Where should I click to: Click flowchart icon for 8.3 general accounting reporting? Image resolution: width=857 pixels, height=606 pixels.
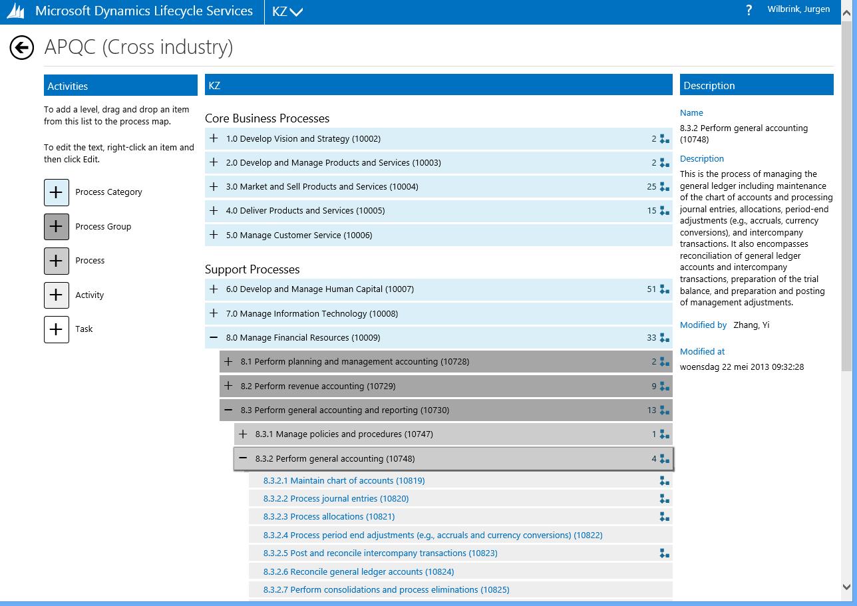tap(664, 410)
